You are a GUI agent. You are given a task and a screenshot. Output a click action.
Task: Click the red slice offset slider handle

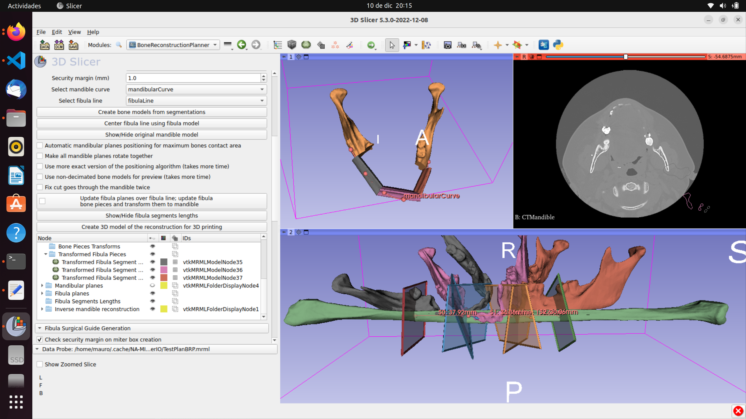(625, 57)
